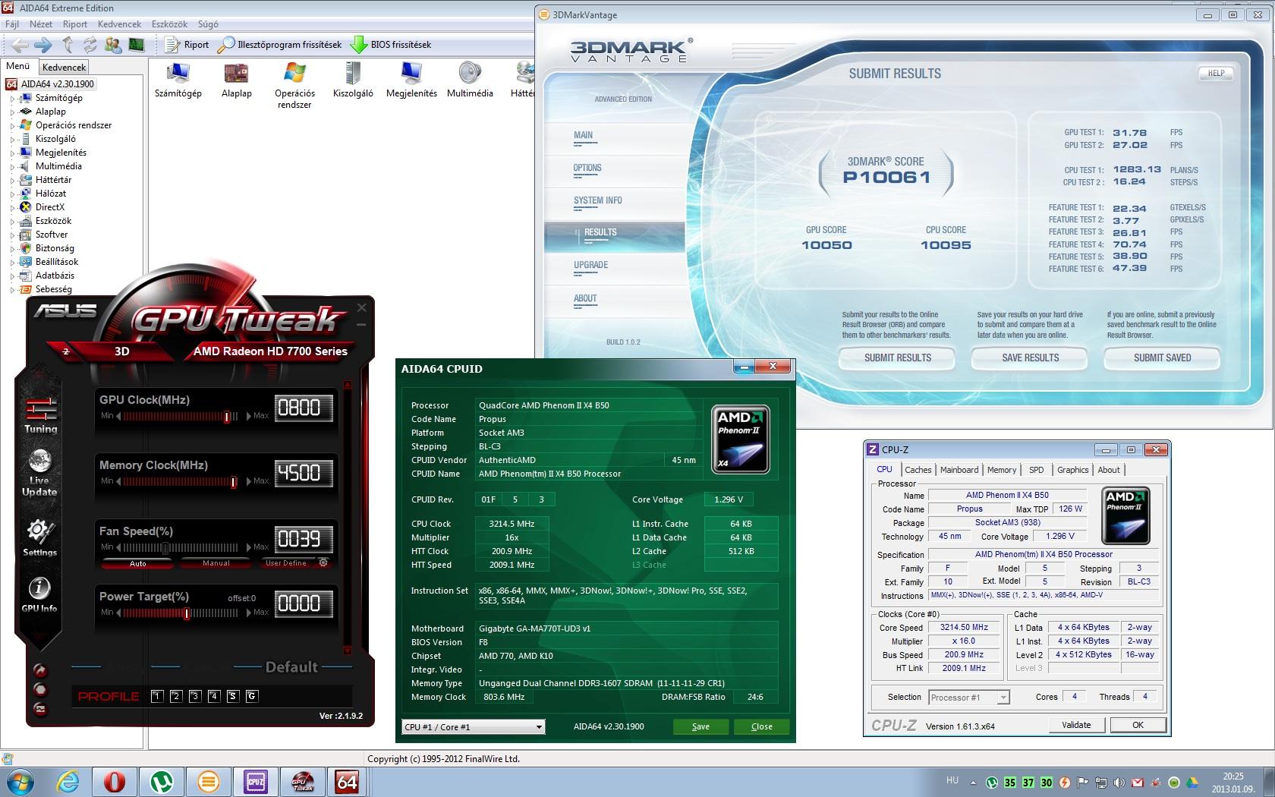This screenshot has width=1275, height=797.
Task: Expand Megjelenítés tree node
Action: pyautogui.click(x=12, y=153)
